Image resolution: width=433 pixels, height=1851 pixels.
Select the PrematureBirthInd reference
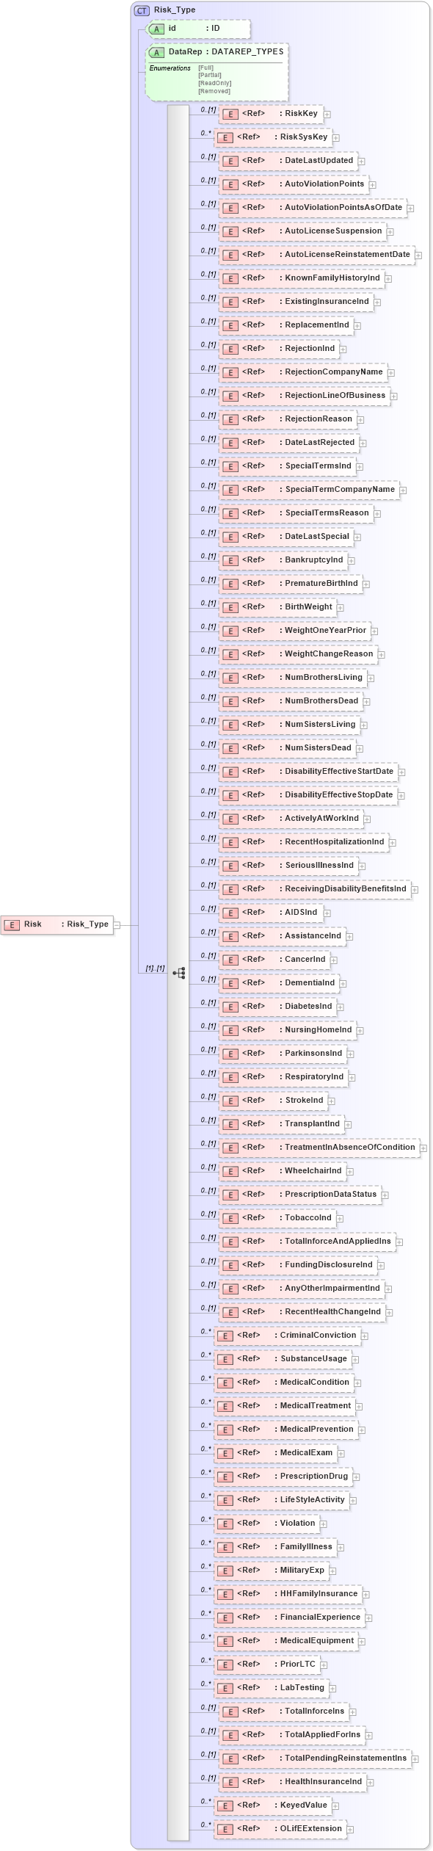pos(290,584)
